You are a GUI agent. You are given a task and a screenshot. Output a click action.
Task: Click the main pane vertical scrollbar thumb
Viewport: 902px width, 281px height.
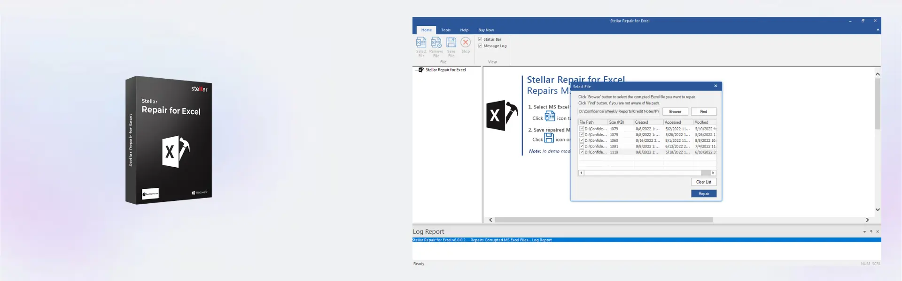coord(878,104)
